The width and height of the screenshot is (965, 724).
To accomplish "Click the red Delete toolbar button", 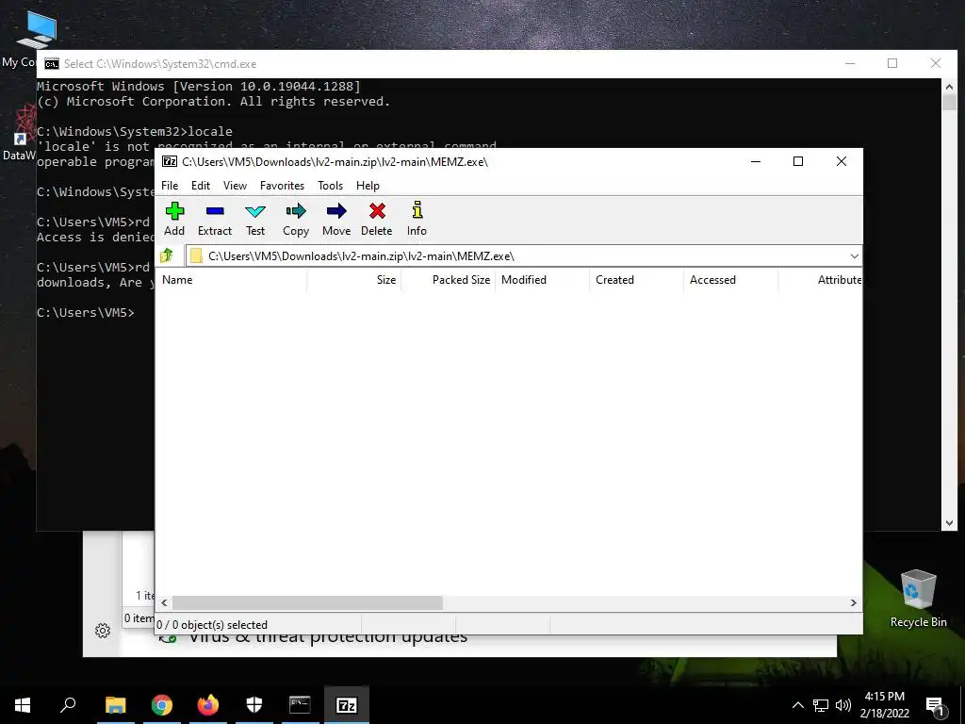I will click(x=377, y=219).
